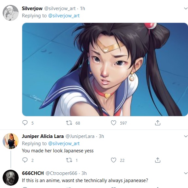The height and width of the screenshot is (188, 188).
Task: View Juniper Alicia Lara's profile picture
Action: pos(11,141)
